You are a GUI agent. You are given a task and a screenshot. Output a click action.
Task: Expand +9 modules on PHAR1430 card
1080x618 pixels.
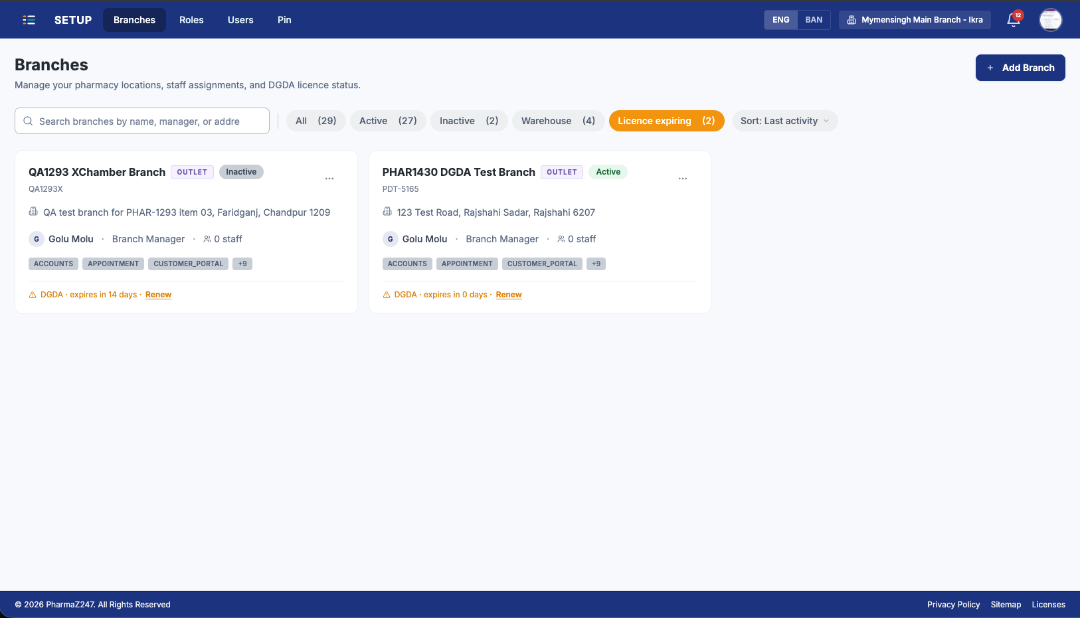click(596, 264)
